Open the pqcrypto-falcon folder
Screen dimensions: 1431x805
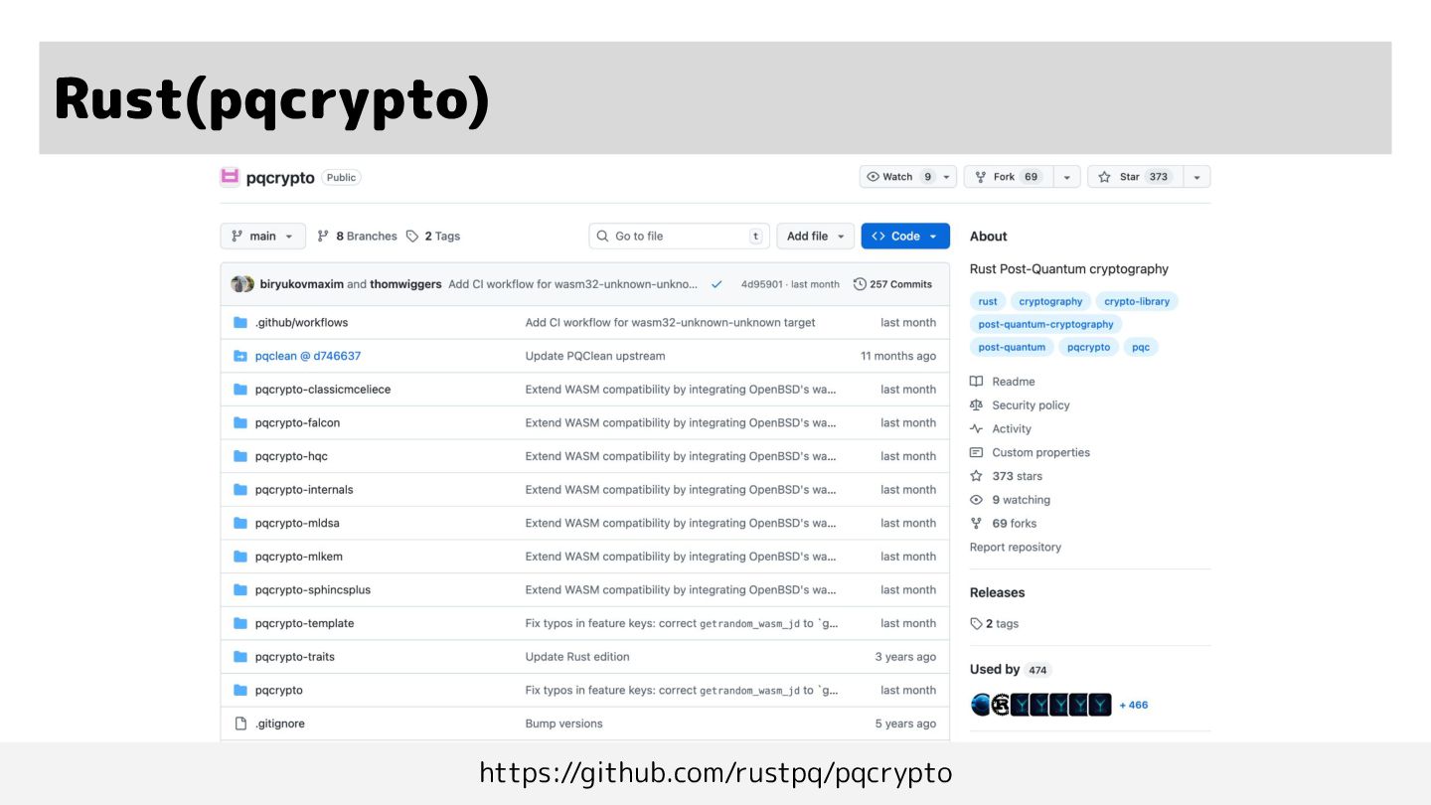297,422
